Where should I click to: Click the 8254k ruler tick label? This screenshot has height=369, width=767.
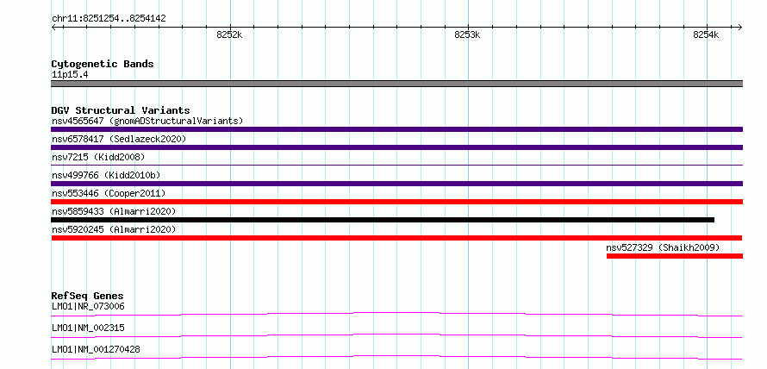point(706,34)
